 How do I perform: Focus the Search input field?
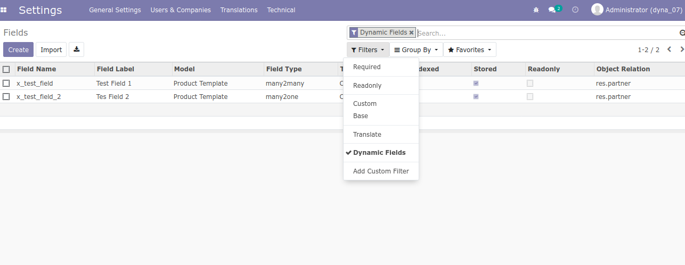543,33
